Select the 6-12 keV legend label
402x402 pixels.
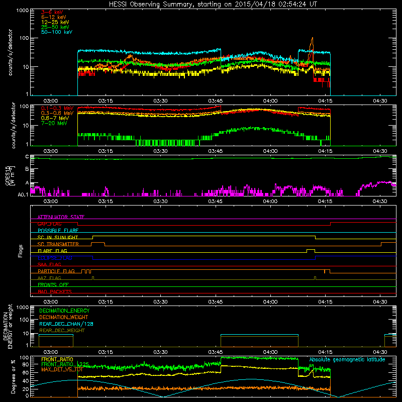point(54,17)
